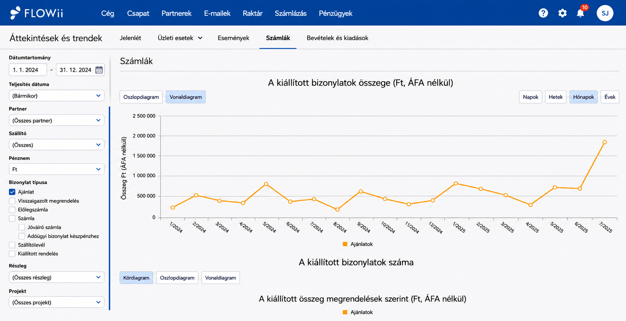The image size is (626, 321).
Task: Open the E-mailek menu
Action: click(217, 13)
